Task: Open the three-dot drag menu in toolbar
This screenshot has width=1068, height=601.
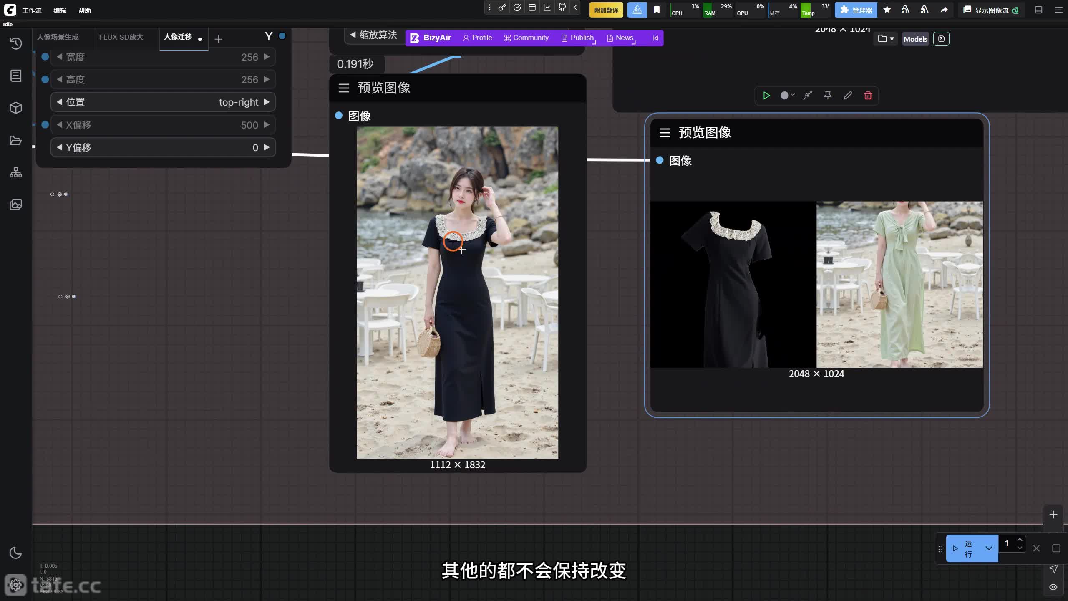Action: pos(489,8)
